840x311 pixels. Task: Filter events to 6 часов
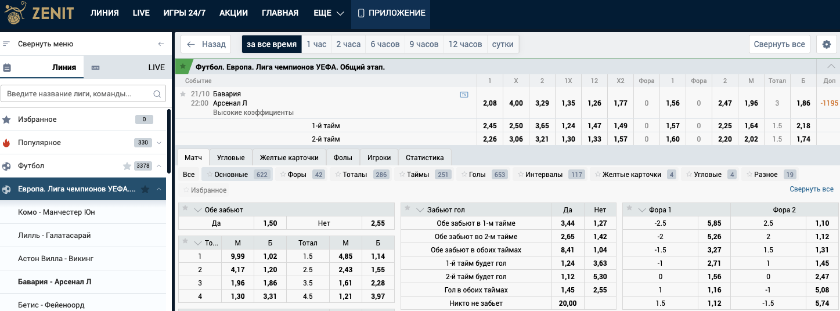point(385,44)
